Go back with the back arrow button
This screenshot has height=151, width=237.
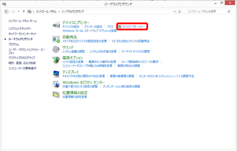pos(6,11)
